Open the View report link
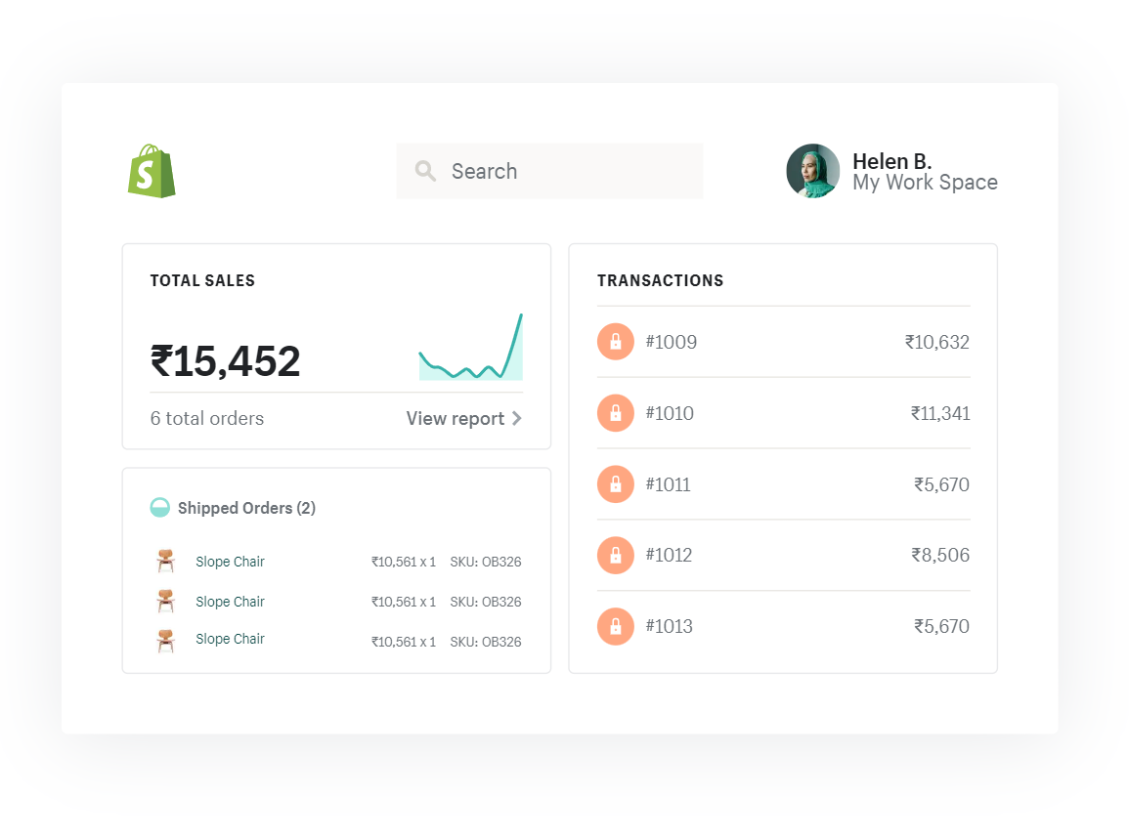This screenshot has height=837, width=1129. 456,419
